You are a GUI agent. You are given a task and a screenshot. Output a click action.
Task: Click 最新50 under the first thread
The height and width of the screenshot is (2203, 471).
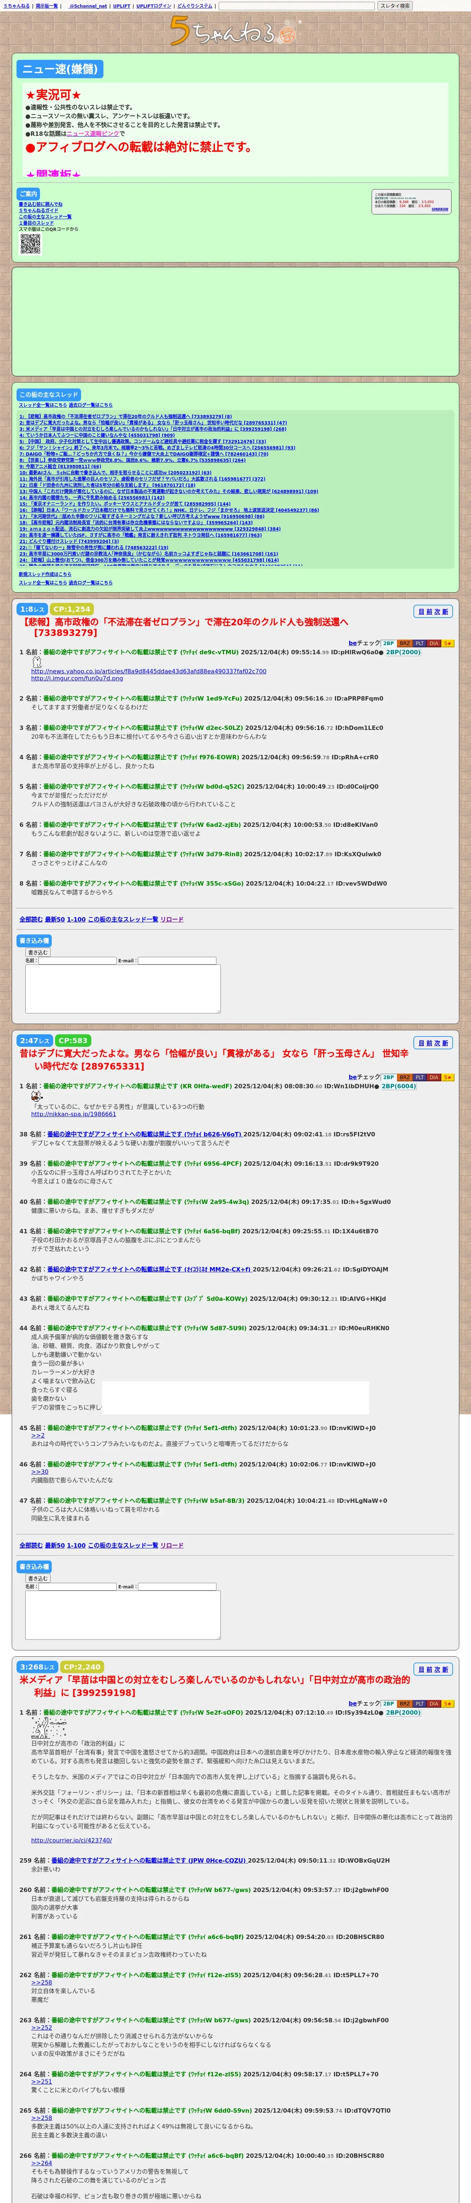[x=55, y=919]
